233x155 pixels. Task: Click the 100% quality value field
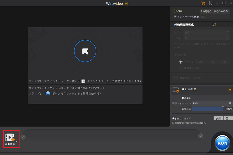(229, 109)
